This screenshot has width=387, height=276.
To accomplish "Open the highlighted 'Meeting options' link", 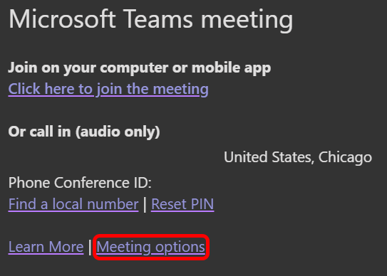I will 151,247.
